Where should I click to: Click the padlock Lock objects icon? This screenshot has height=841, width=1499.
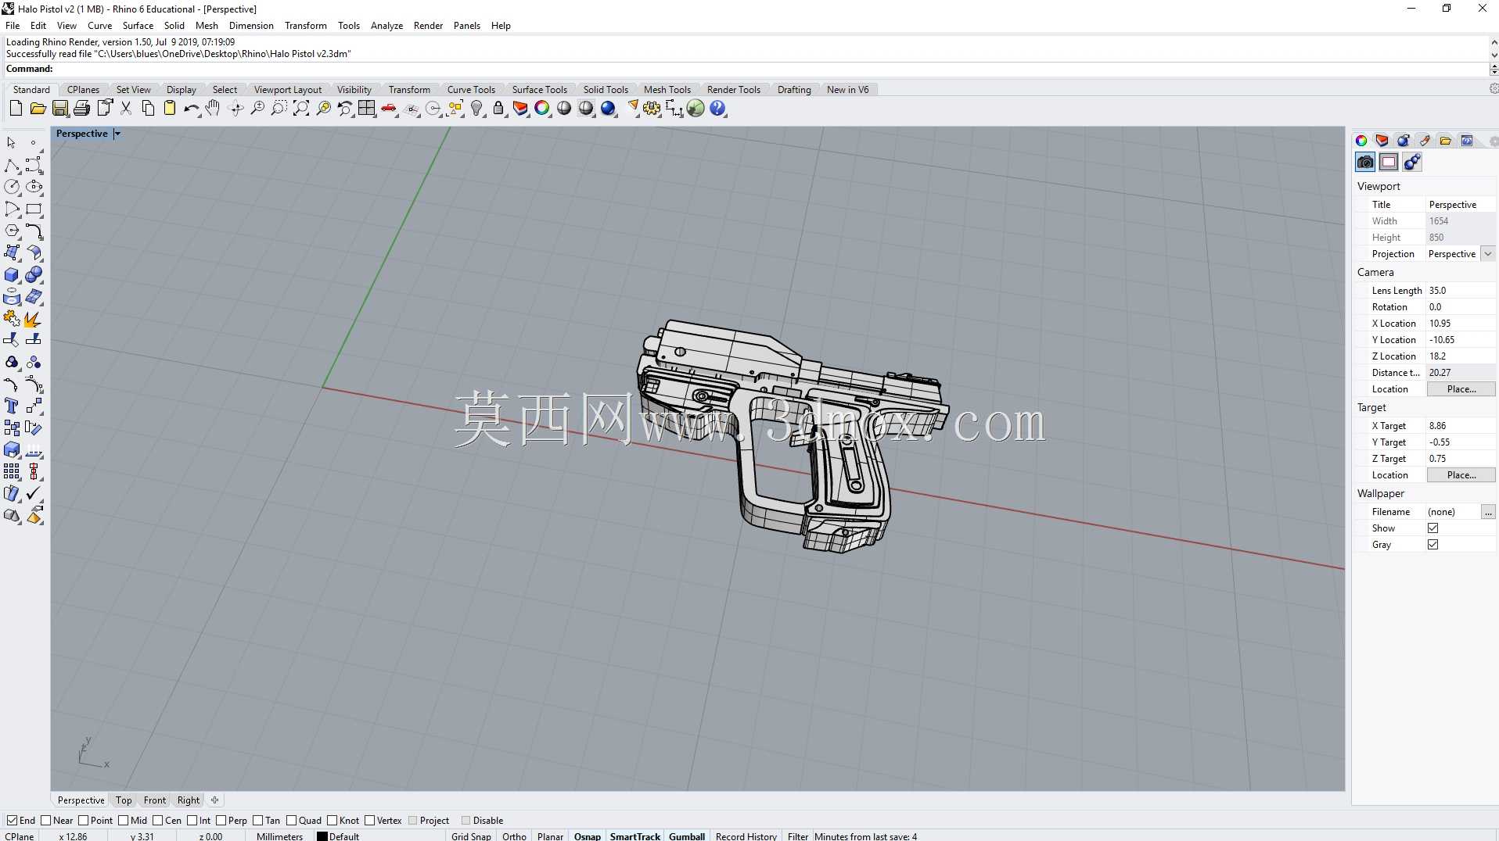click(x=498, y=109)
